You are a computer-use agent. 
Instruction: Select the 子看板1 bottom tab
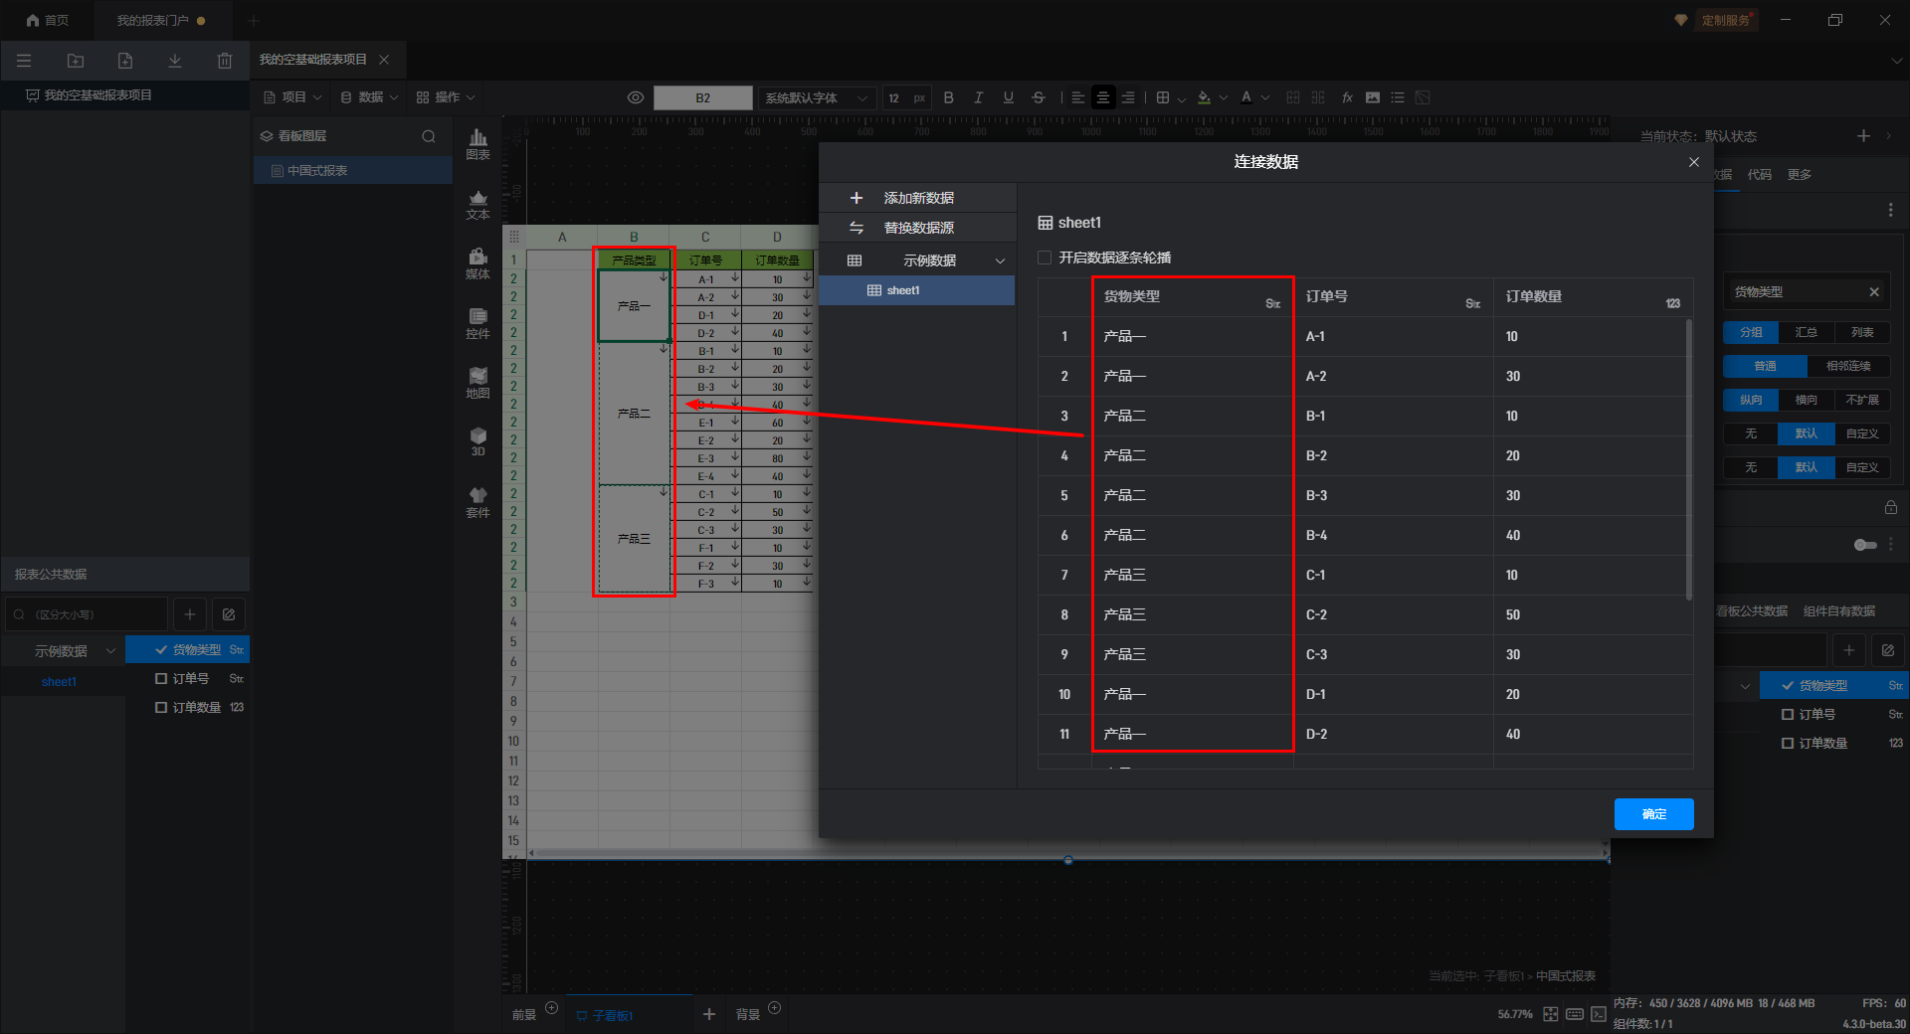point(613,1015)
